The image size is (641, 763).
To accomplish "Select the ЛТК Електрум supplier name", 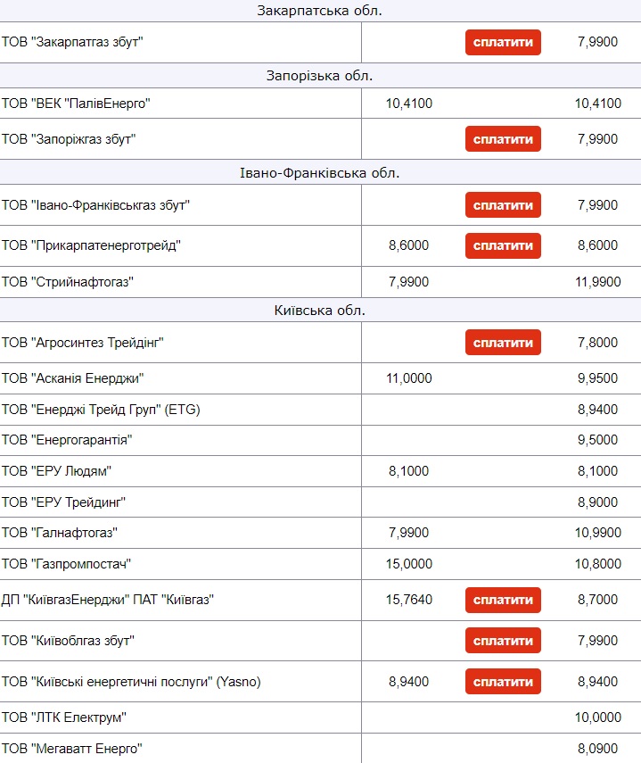I will (64, 717).
